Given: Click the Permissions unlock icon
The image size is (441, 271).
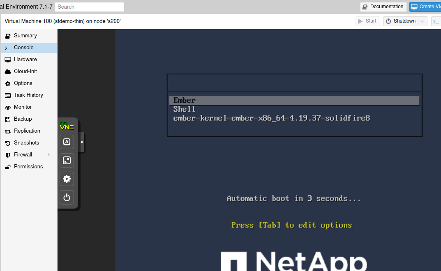Looking at the screenshot, I should [x=8, y=167].
